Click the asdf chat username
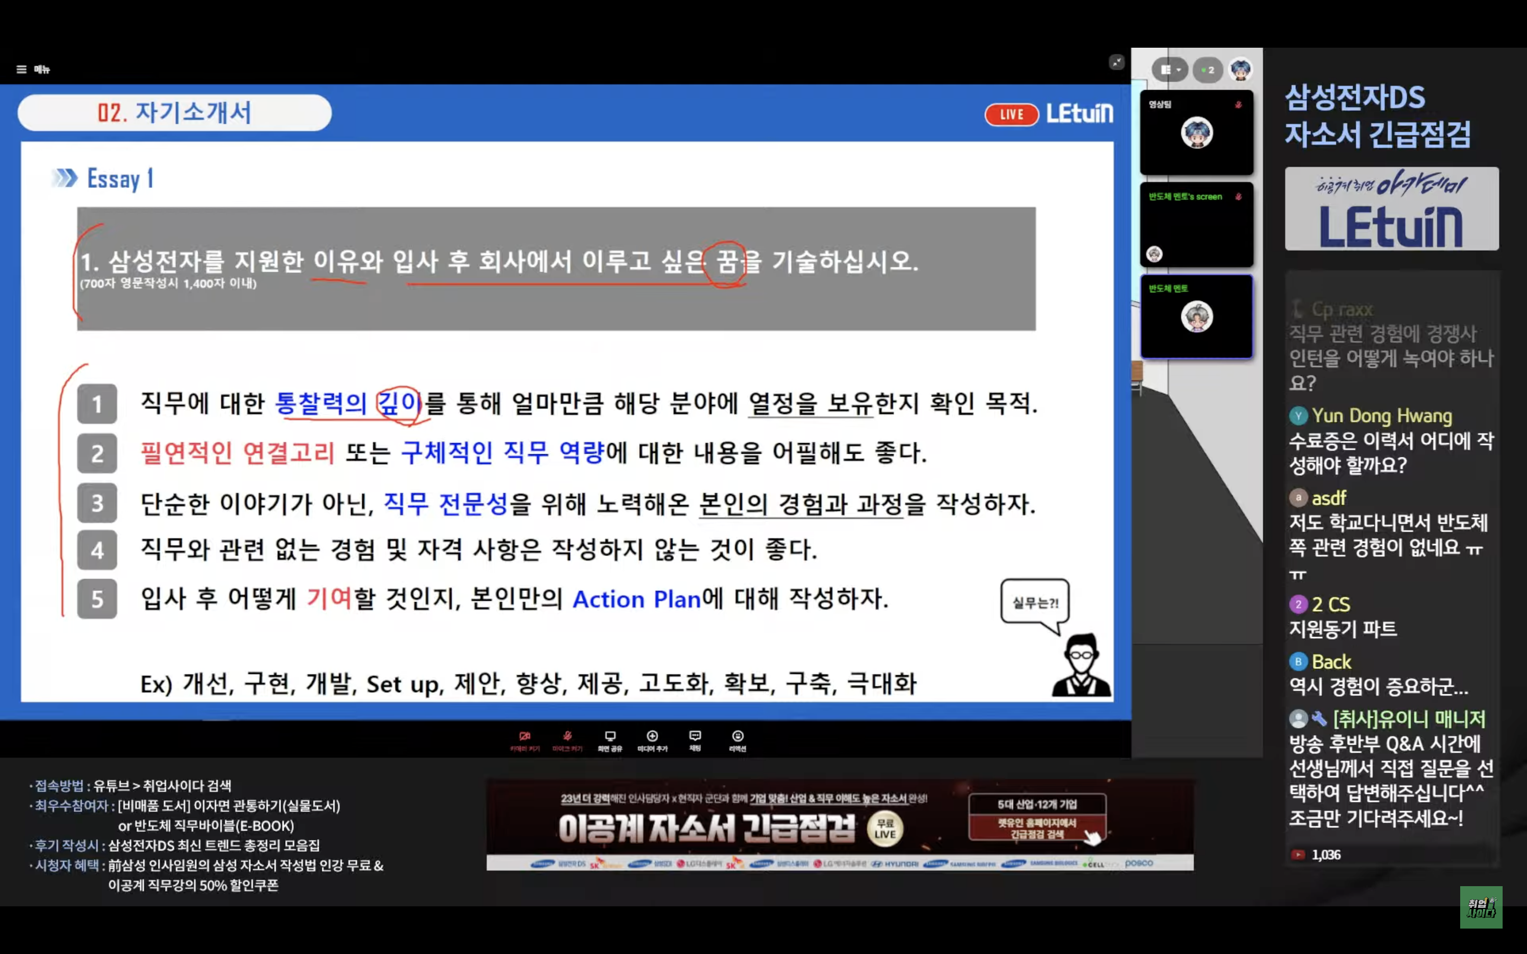The height and width of the screenshot is (954, 1527). coord(1329,498)
